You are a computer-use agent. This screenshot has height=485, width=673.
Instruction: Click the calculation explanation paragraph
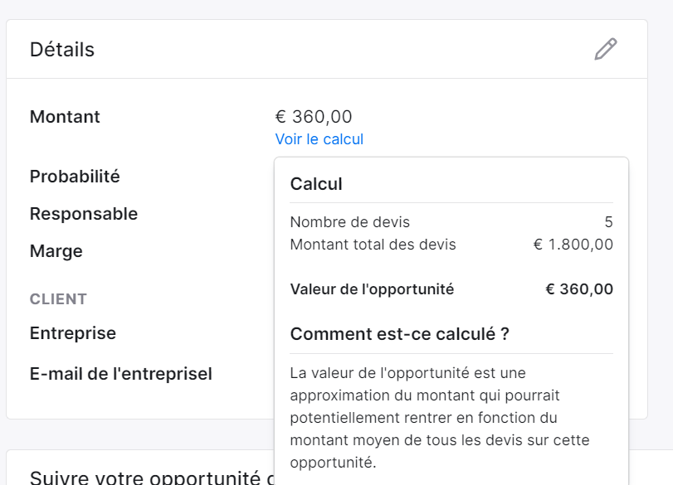440,418
